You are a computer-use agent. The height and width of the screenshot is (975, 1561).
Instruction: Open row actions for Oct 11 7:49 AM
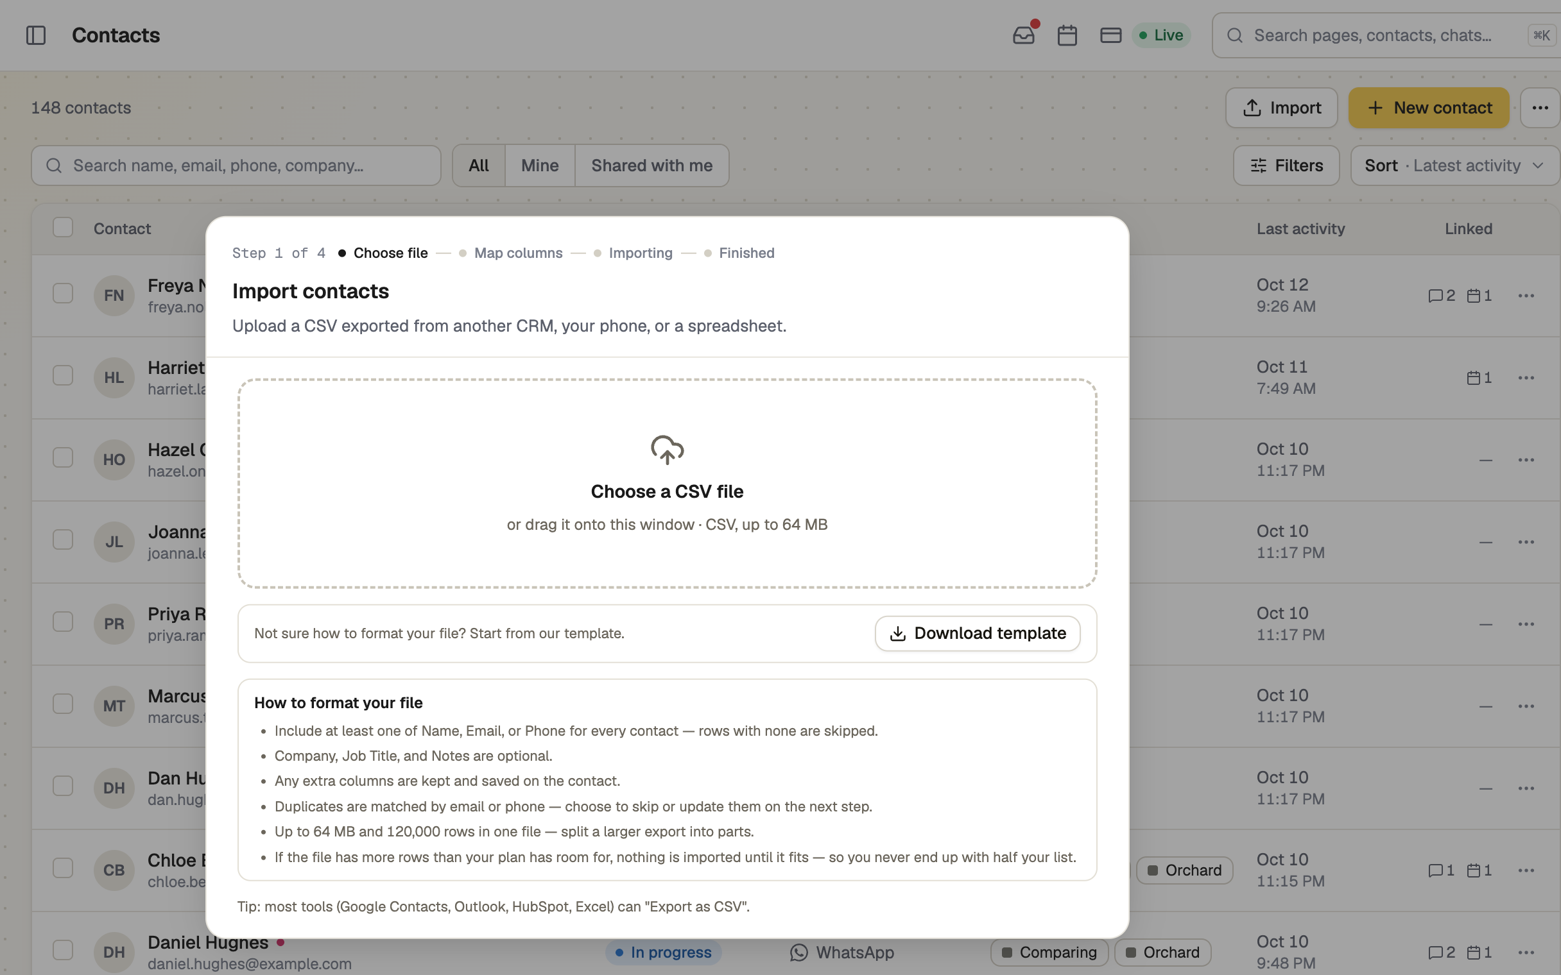1526,377
